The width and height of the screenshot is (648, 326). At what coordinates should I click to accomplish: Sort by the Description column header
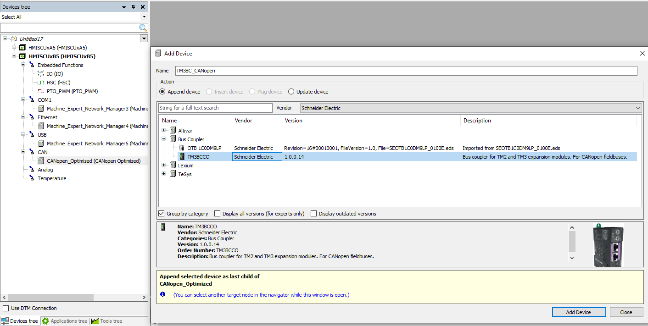[548, 121]
